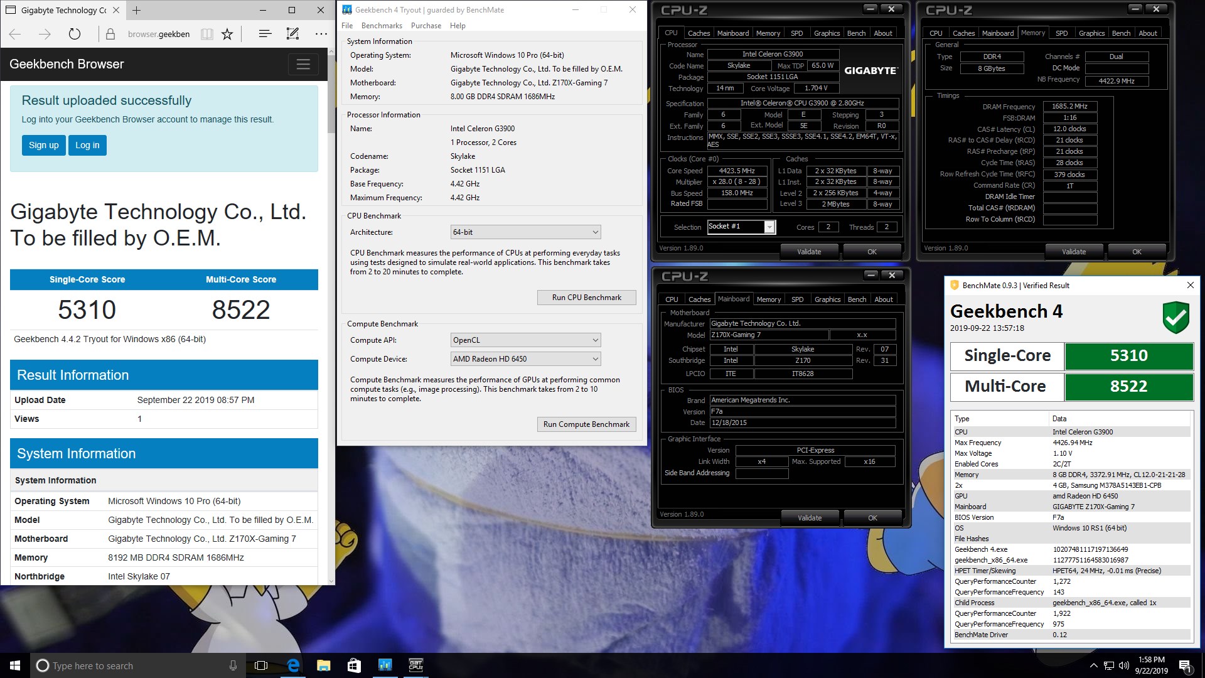Expand the Compute API OpenCL dropdown
The width and height of the screenshot is (1205, 678).
(x=525, y=340)
